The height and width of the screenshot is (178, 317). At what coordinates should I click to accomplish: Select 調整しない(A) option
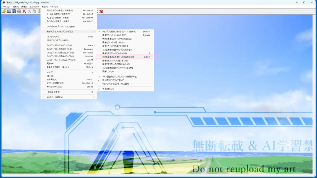(x=125, y=71)
